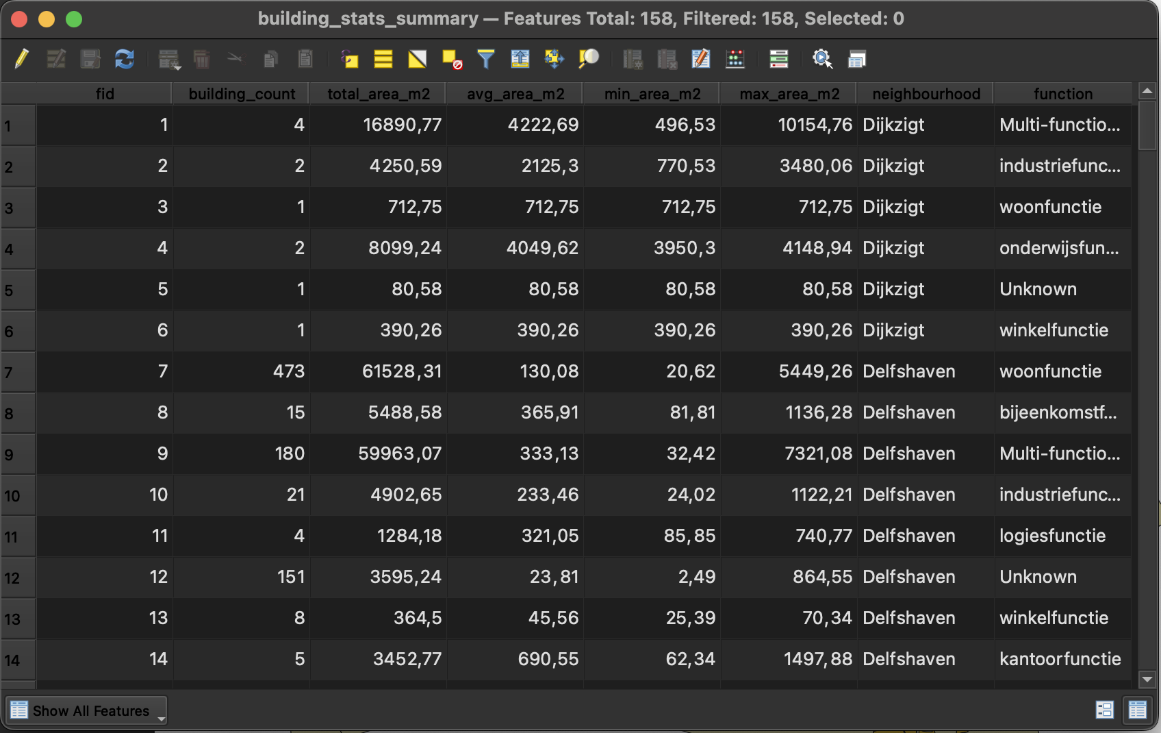This screenshot has height=733, width=1161.
Task: Click Pan map to selected rows icon
Action: [x=554, y=59]
